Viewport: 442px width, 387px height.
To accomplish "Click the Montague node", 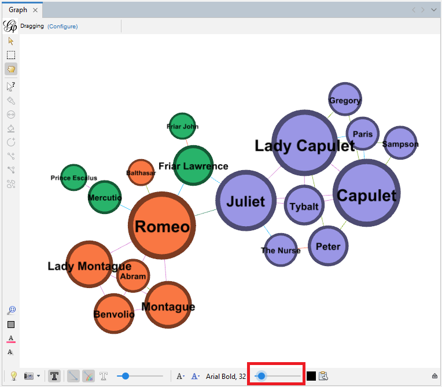I will tap(168, 305).
